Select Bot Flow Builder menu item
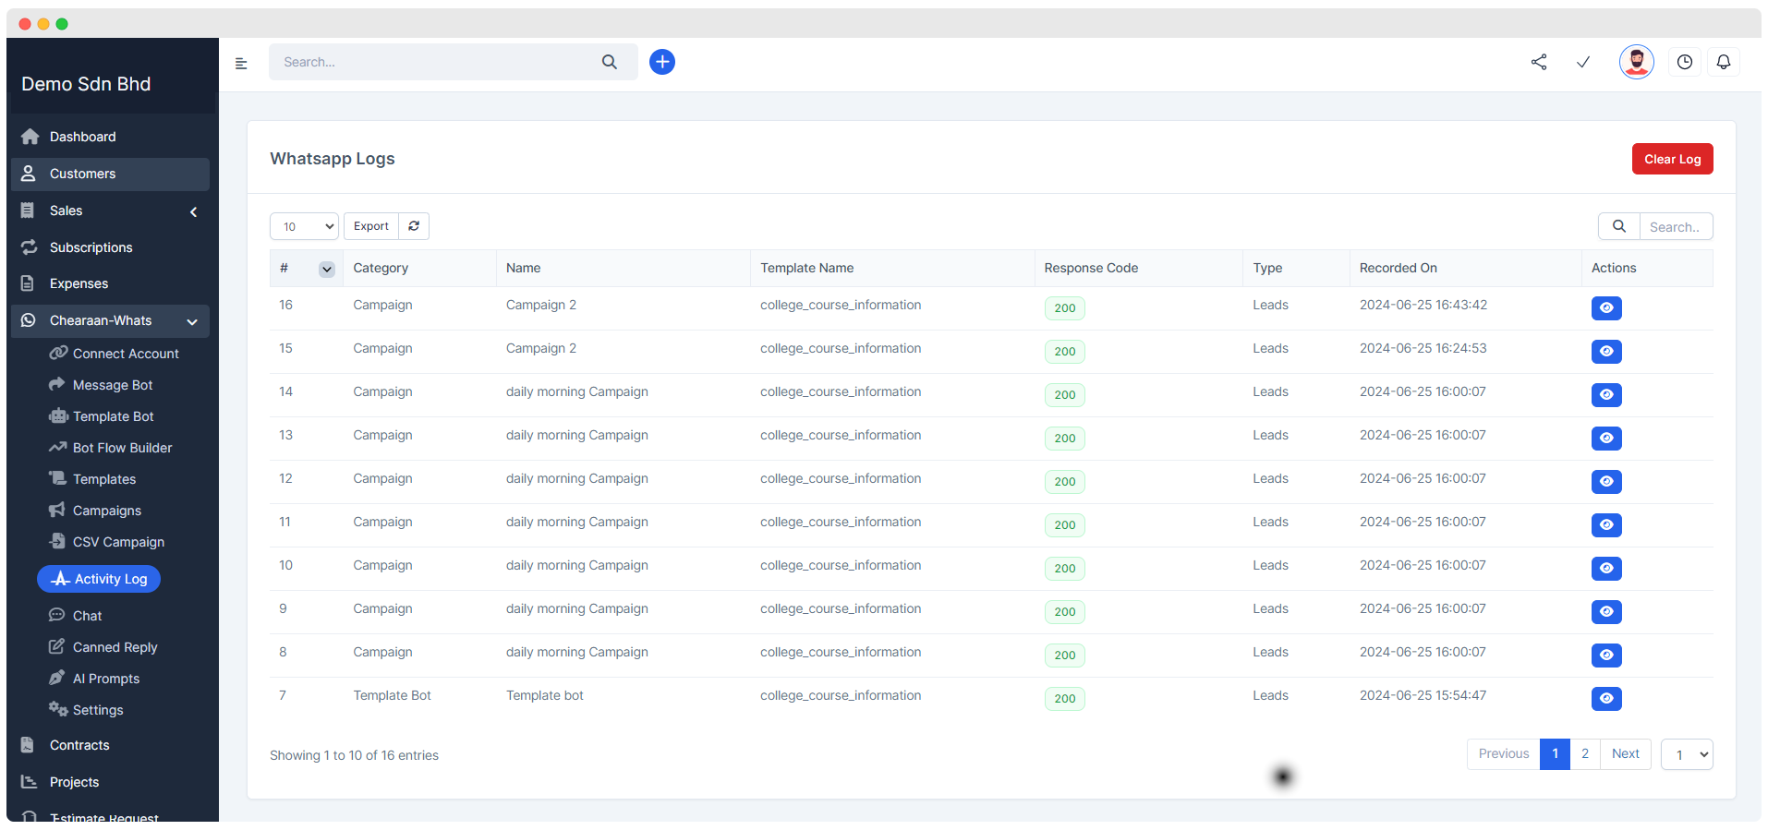Viewport: 1768px width, 830px height. coord(122,448)
